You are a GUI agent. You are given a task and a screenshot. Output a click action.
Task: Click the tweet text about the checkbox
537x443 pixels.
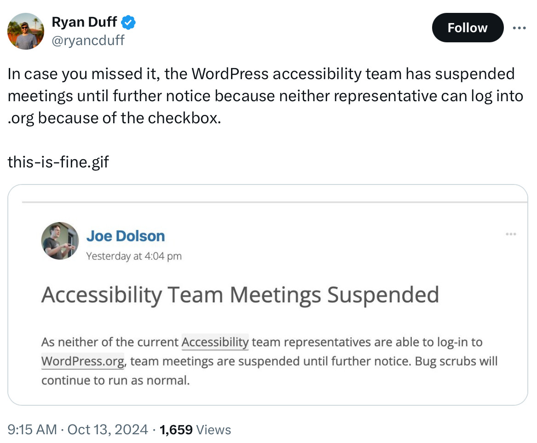pyautogui.click(x=265, y=96)
